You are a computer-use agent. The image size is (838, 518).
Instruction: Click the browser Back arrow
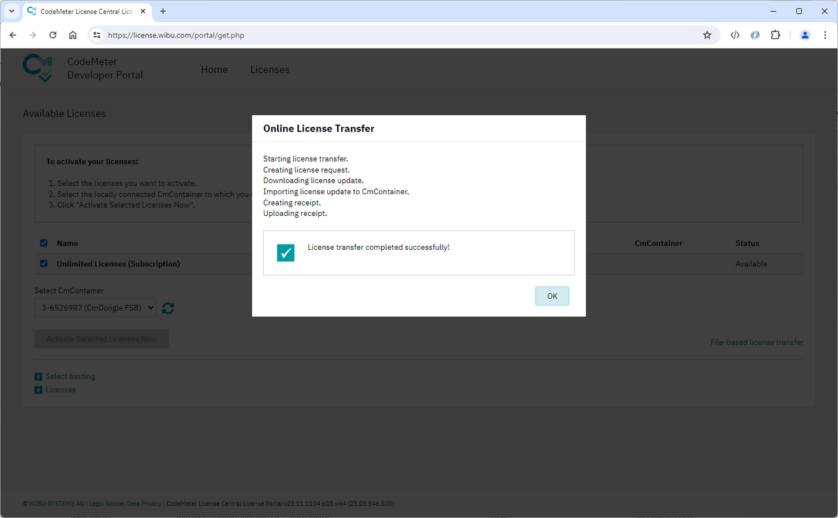pyautogui.click(x=13, y=35)
